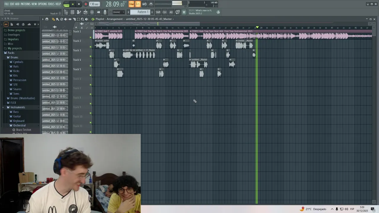This screenshot has width=379, height=213.
Task: Click the metronome icon in top toolbar
Action: [x=151, y=4]
